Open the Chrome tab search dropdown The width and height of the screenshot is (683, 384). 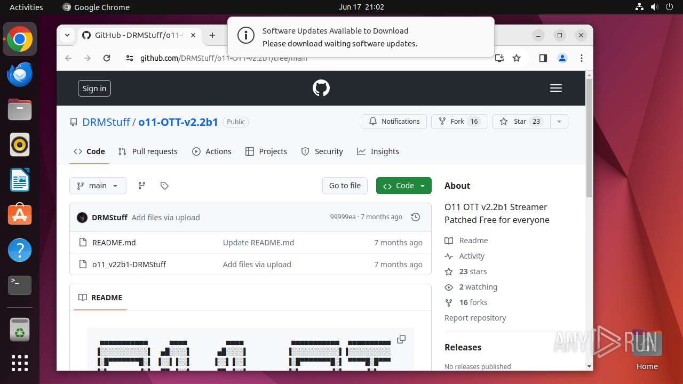click(x=67, y=35)
